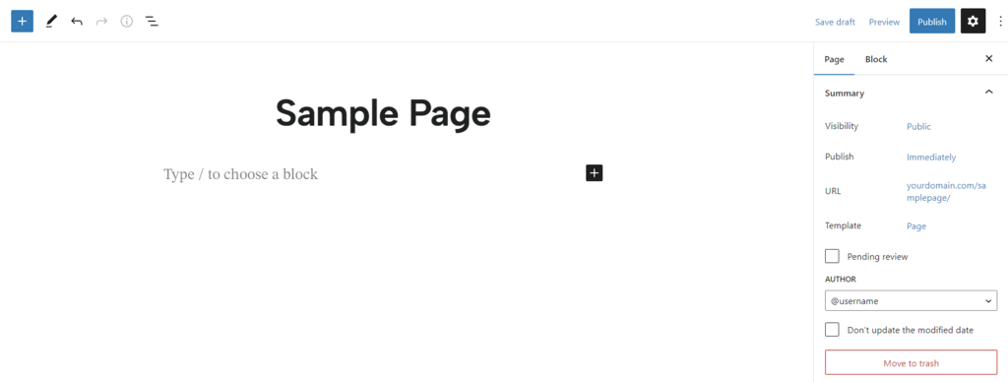Open the List View icon
This screenshot has width=1008, height=382.
point(152,22)
